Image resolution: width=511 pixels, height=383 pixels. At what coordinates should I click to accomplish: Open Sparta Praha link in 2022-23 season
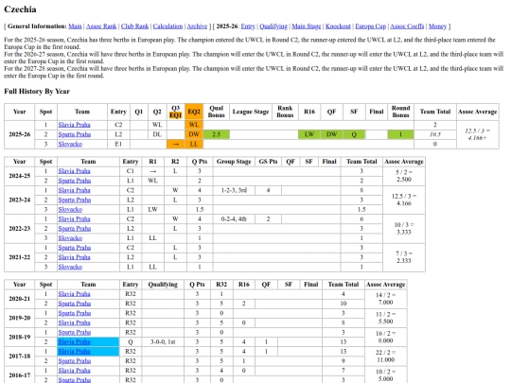point(75,229)
